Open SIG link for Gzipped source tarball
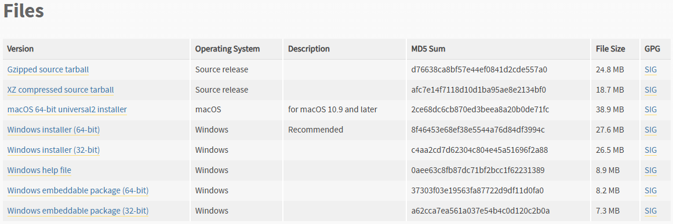This screenshot has height=224, width=673. pos(650,69)
